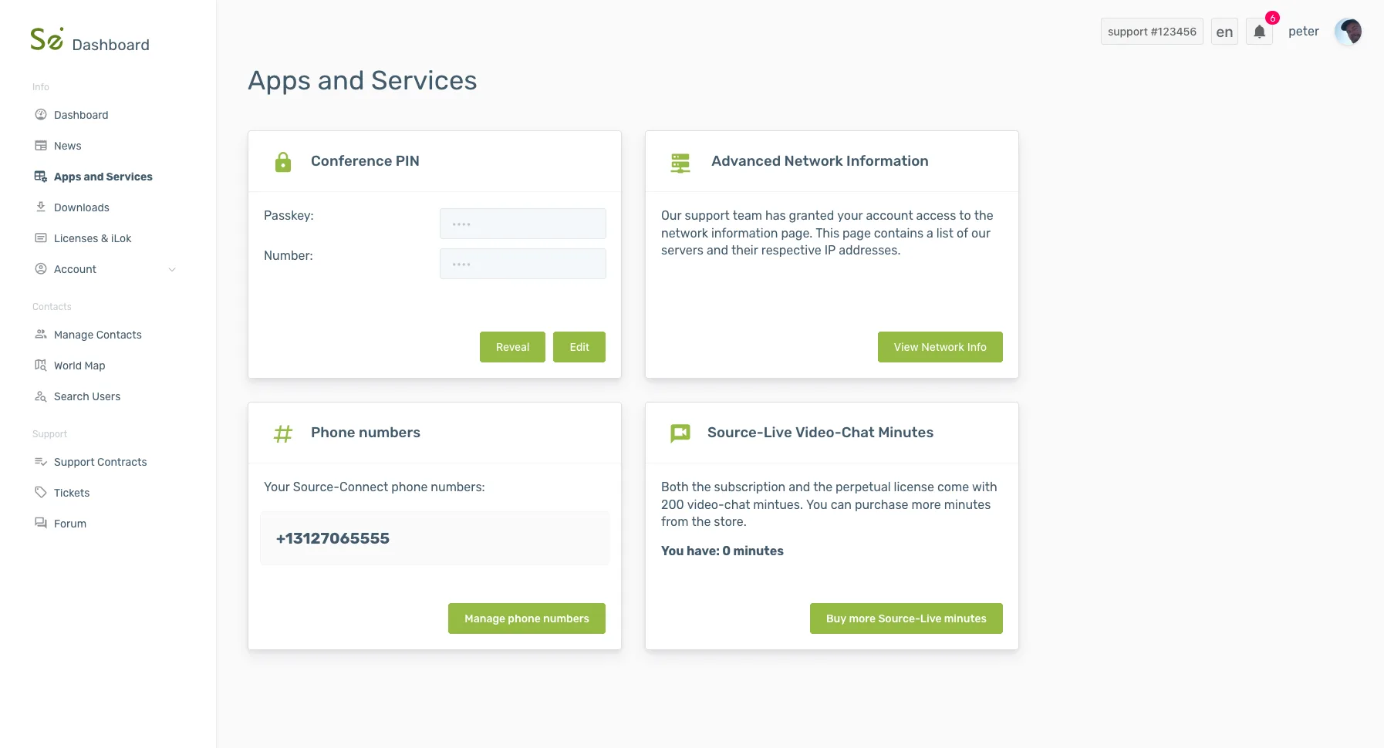The height and width of the screenshot is (748, 1384).
Task: Click the Passkey: label
Action: click(x=289, y=216)
